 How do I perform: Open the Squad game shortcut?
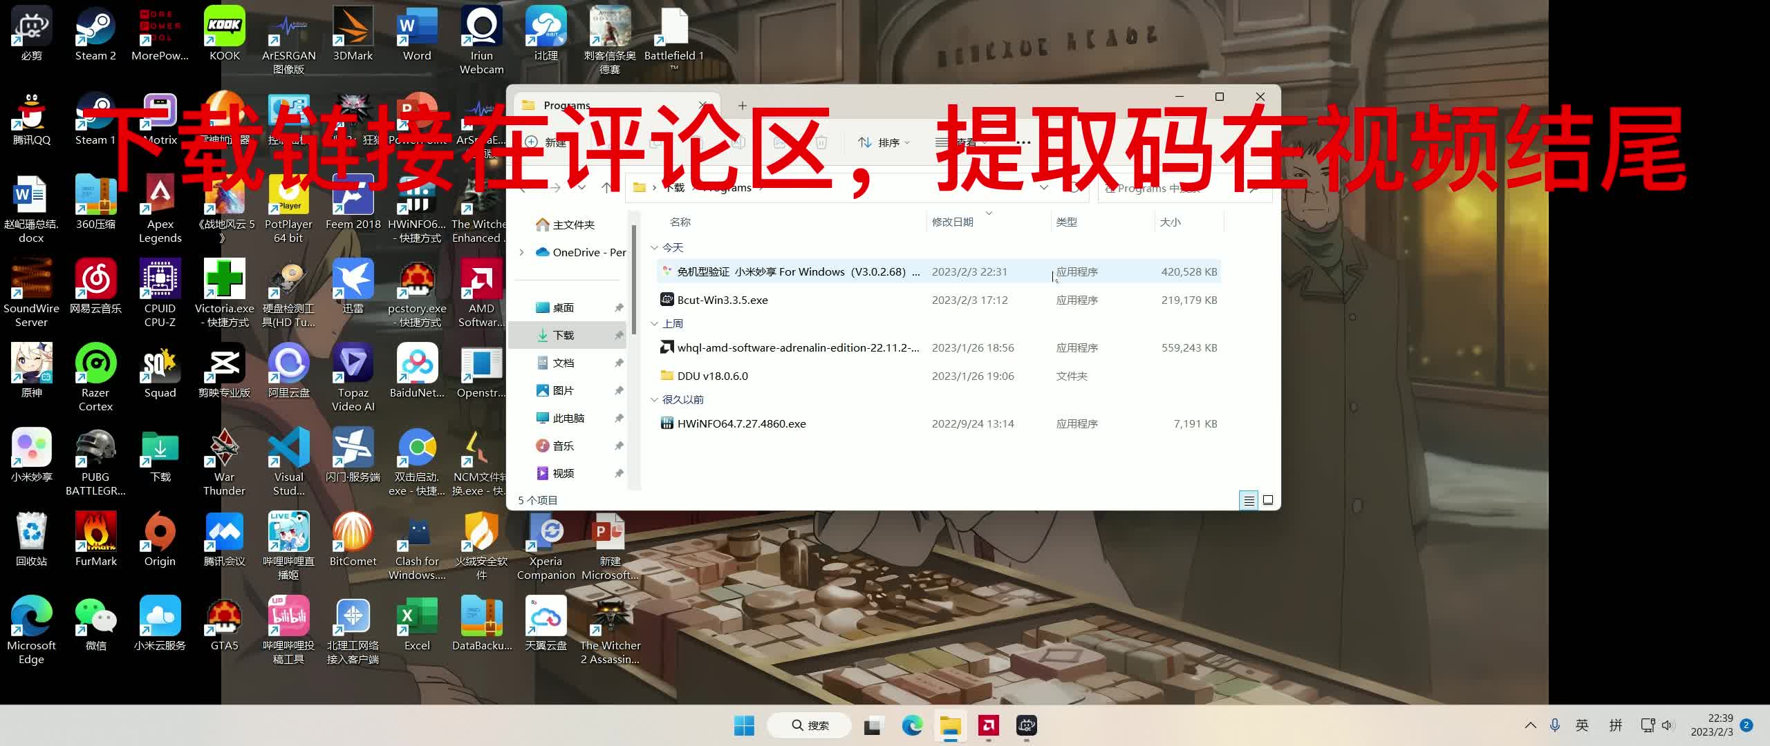[x=160, y=370]
